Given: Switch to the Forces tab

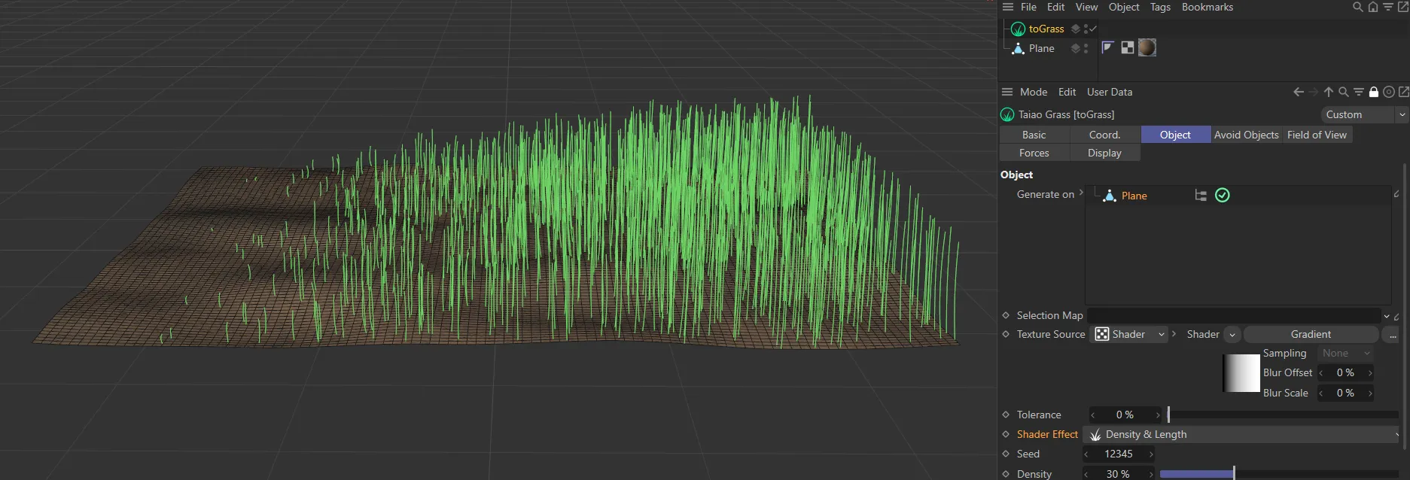Looking at the screenshot, I should [1034, 153].
